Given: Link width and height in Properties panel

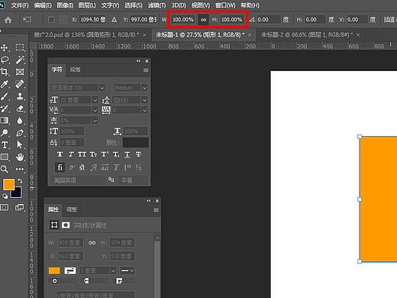Looking at the screenshot, I should 92,243.
